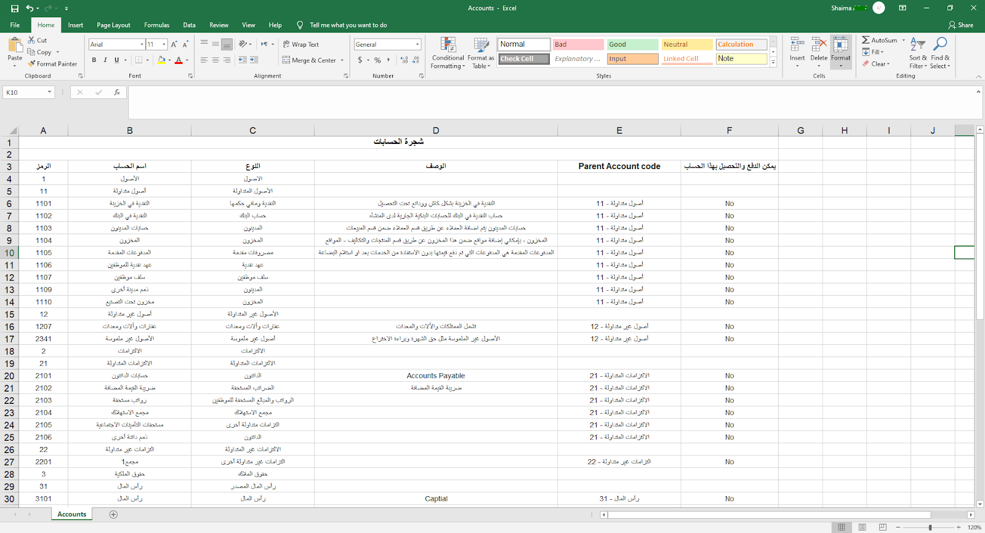Screen dimensions: 985x533
Task: Click Increase Indent icon
Action: (x=254, y=60)
